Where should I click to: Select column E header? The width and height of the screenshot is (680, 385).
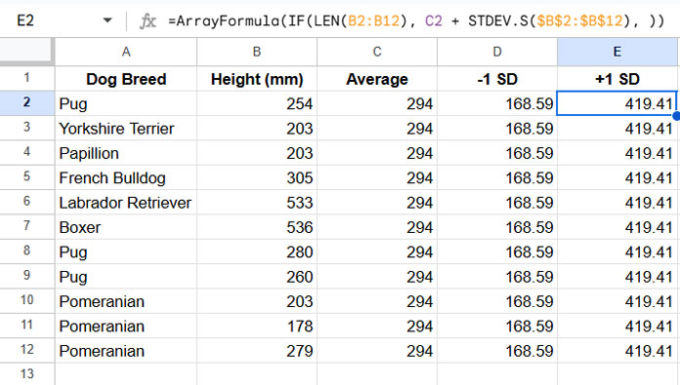coord(617,52)
